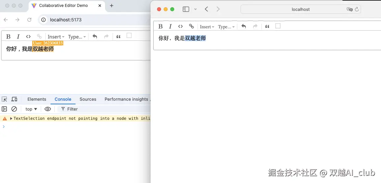Activate DevTools inspect element picker
This screenshot has width=381, height=183.
coord(4,99)
